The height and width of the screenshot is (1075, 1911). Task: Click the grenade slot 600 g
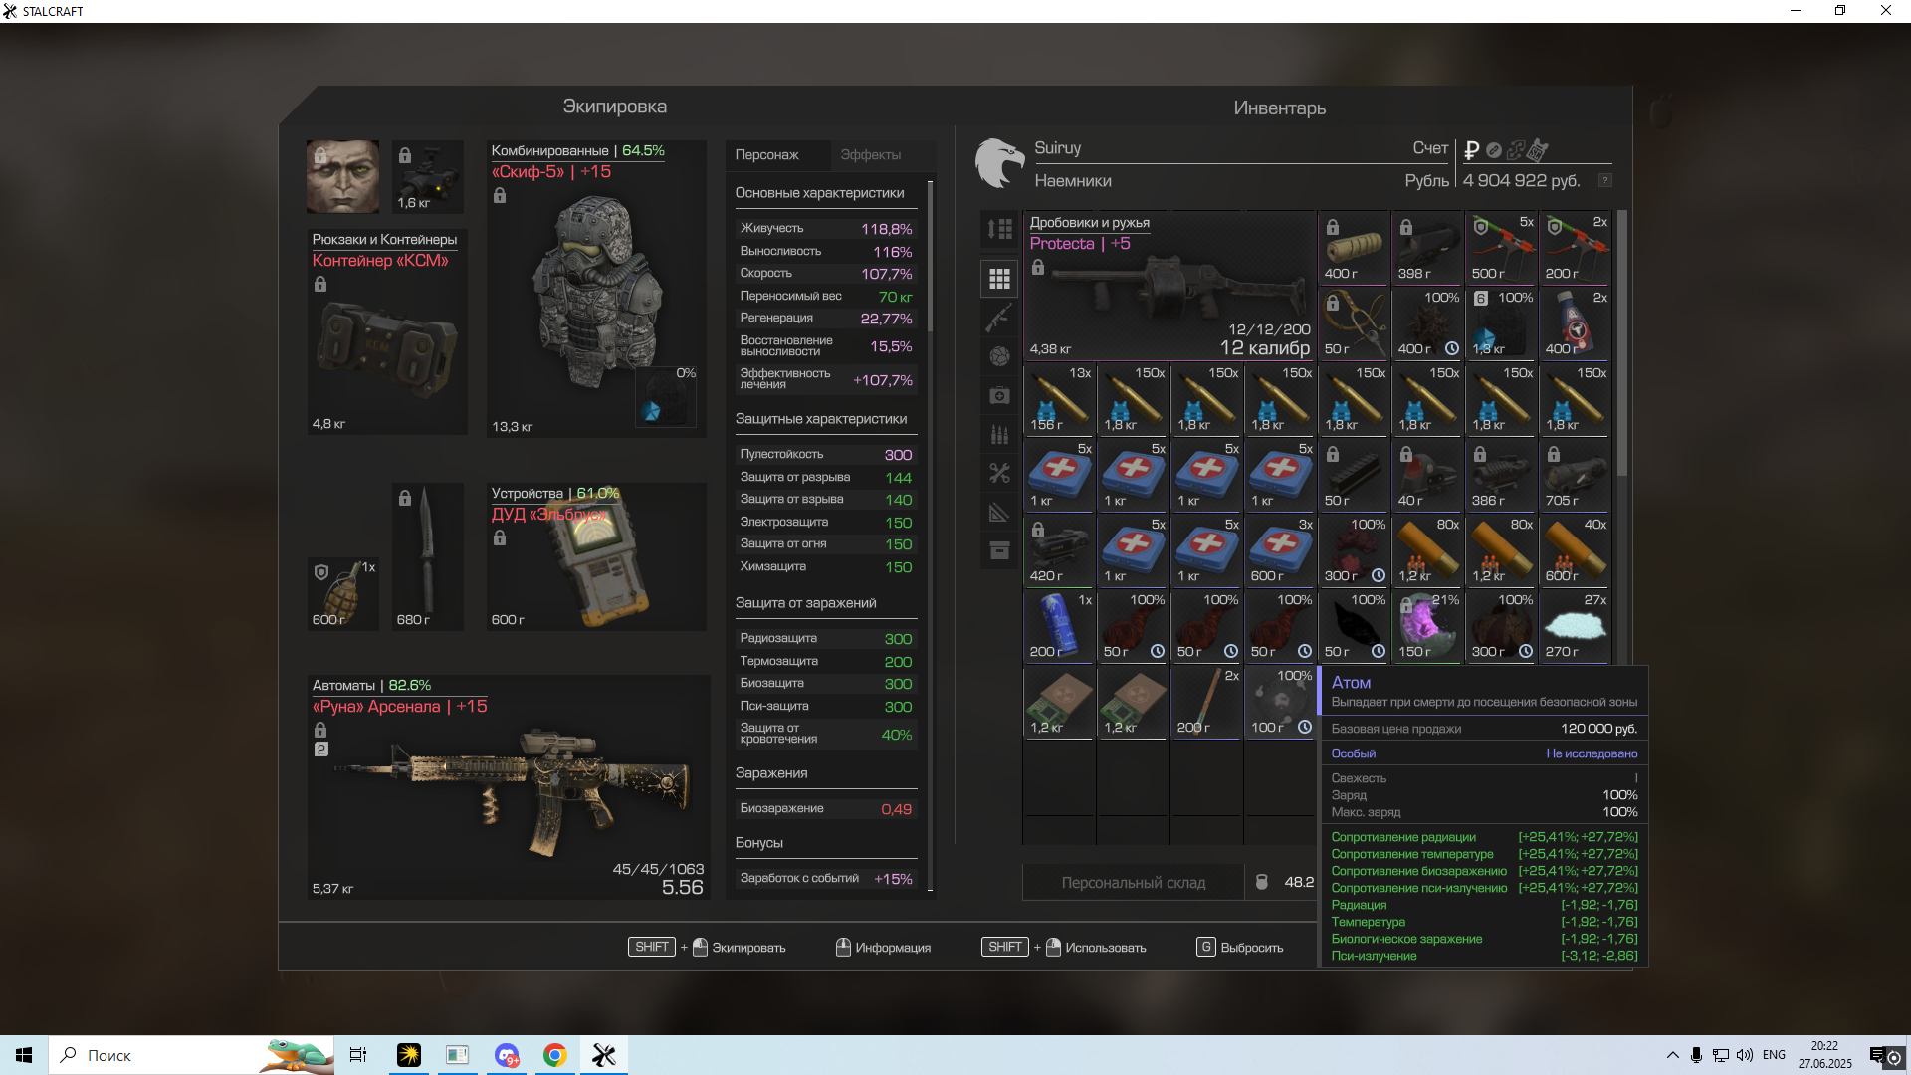tap(342, 594)
